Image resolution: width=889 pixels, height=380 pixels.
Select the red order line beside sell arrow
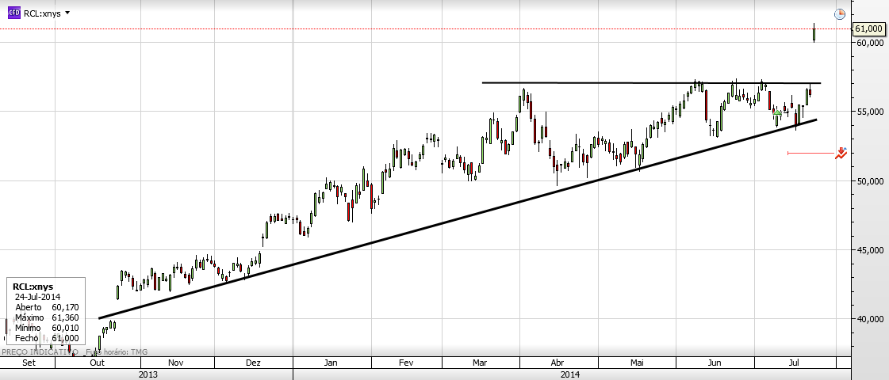[810, 153]
